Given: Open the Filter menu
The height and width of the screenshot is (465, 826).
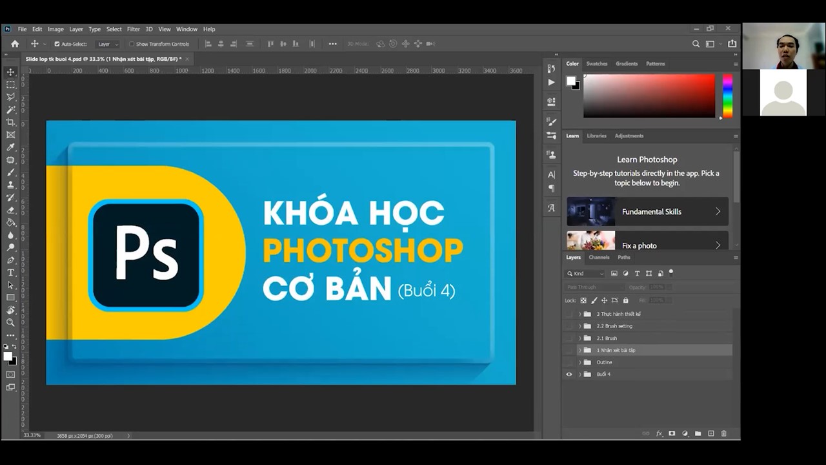Looking at the screenshot, I should pos(134,29).
